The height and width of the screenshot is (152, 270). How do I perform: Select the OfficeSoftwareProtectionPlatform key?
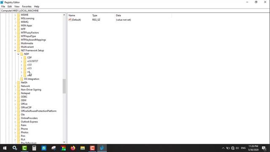[38, 111]
